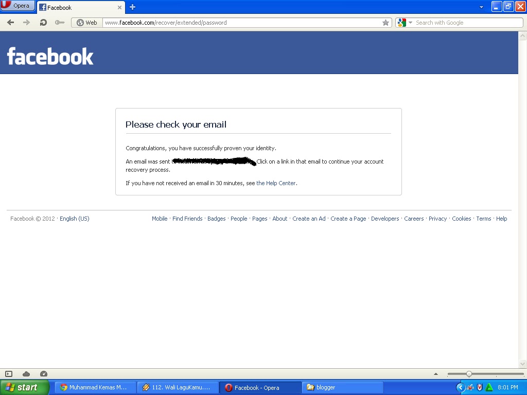Click the antivirus shield tray icon
The image size is (527, 395).
480,388
